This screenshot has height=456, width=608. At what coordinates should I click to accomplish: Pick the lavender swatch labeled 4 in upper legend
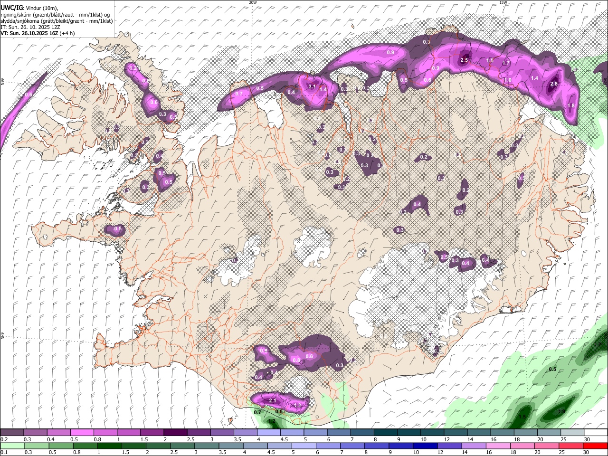(x=269, y=433)
